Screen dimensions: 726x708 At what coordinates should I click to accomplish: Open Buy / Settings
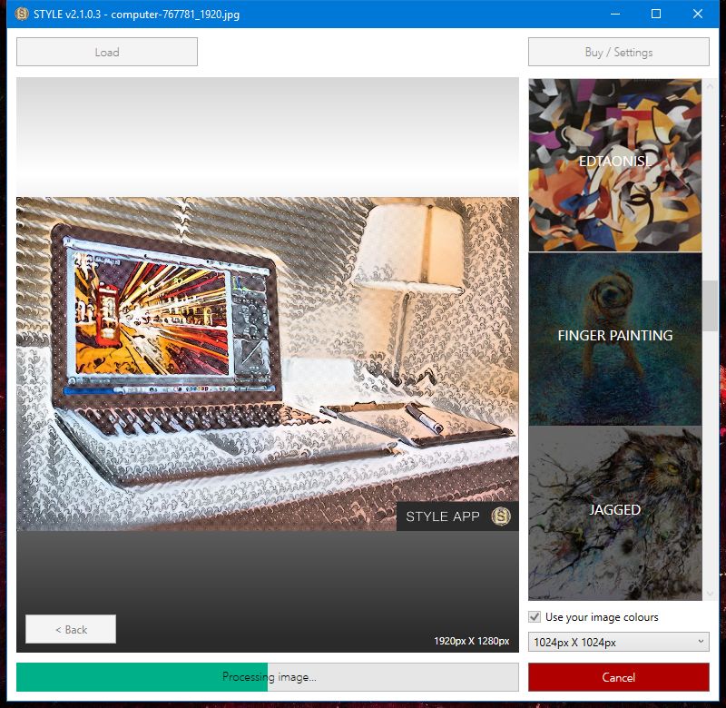619,52
